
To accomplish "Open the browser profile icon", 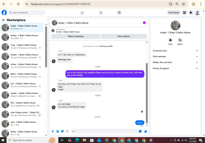I will click(194, 4).
